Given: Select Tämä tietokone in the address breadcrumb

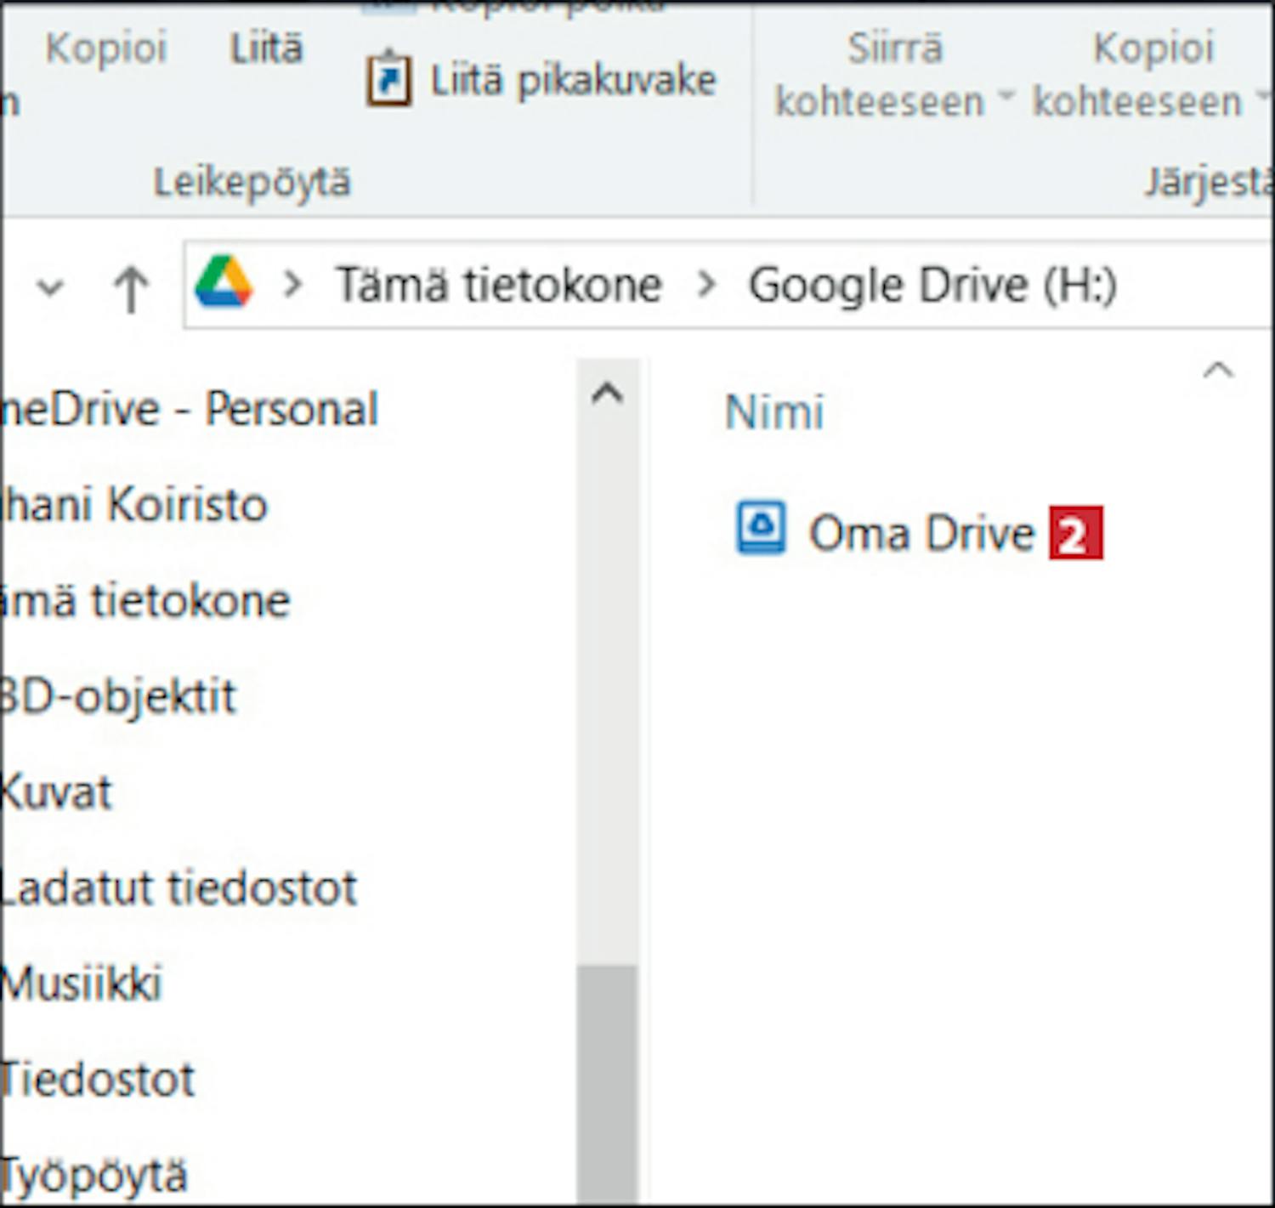Looking at the screenshot, I should [x=498, y=285].
